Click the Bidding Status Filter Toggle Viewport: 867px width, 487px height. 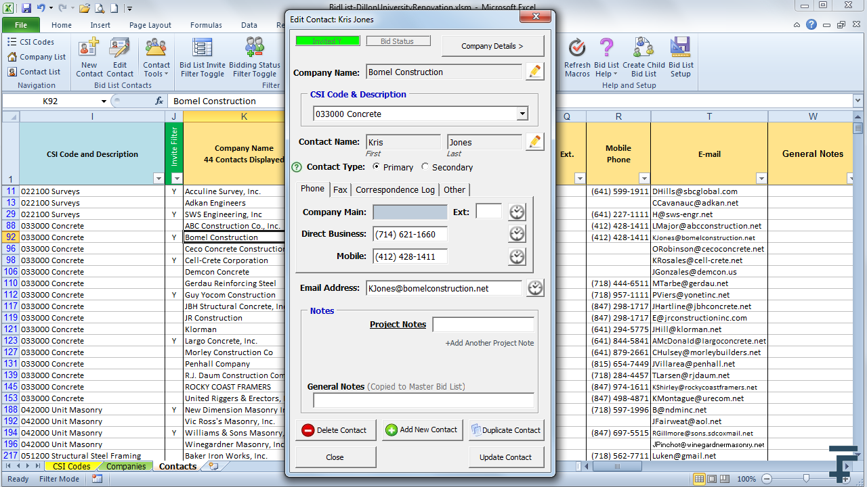pos(255,57)
